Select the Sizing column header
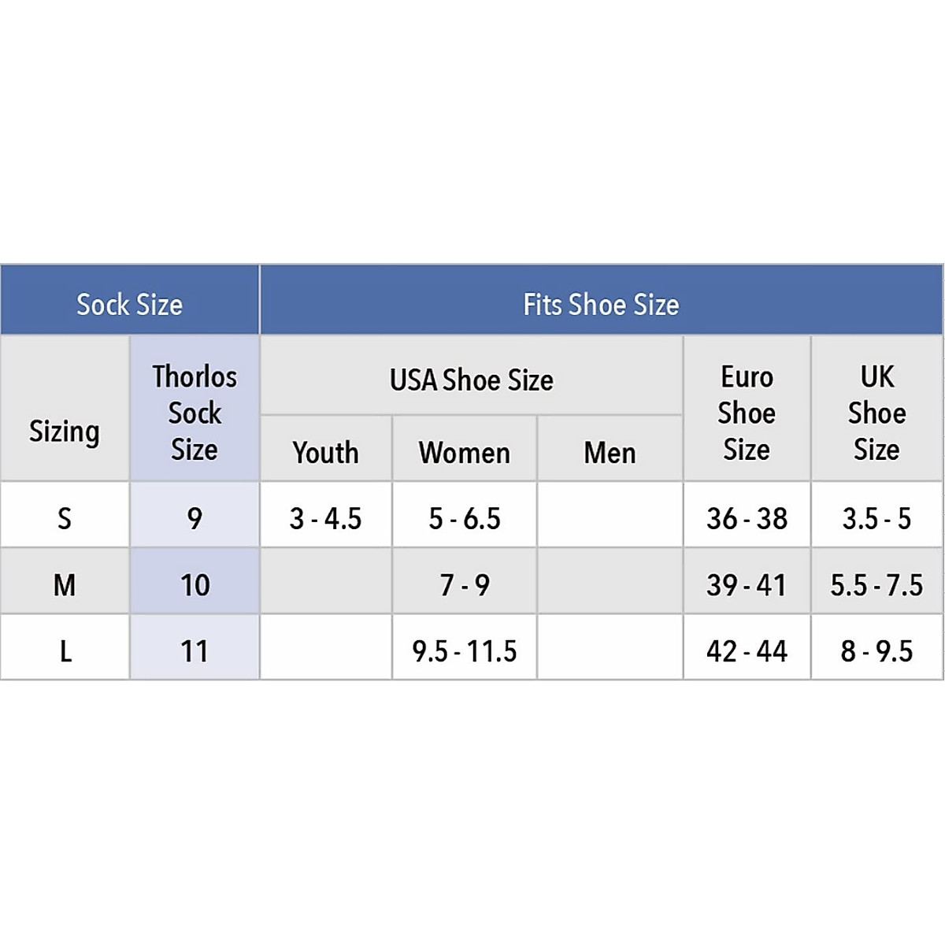Viewport: 945px width, 945px height. (x=65, y=432)
